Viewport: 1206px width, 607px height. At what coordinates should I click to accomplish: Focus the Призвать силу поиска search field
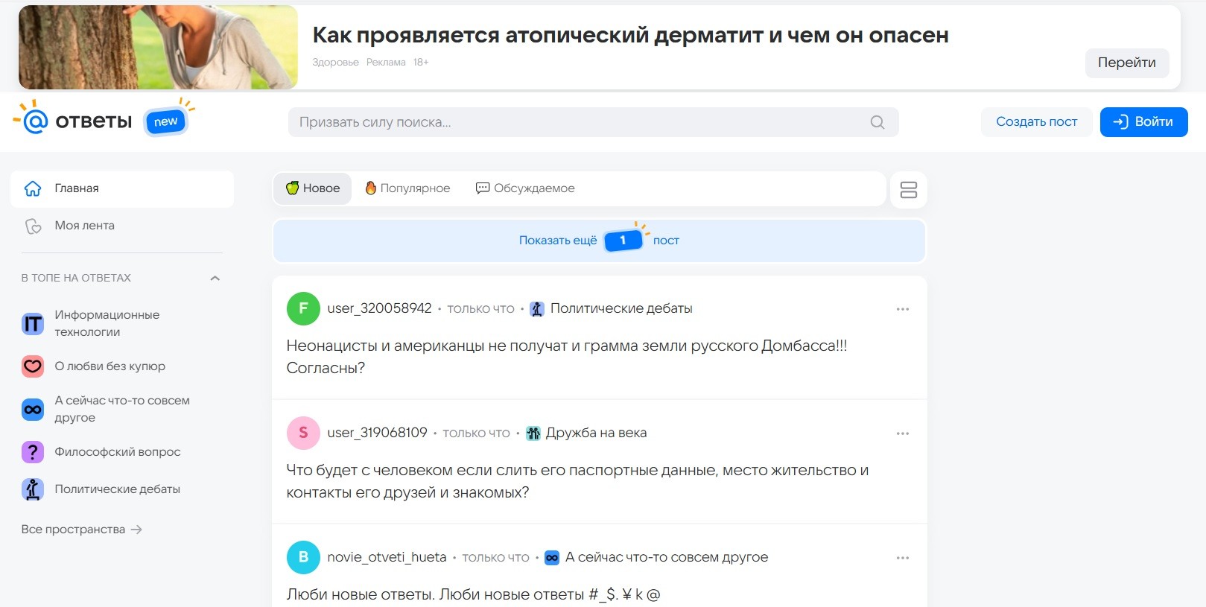(593, 122)
